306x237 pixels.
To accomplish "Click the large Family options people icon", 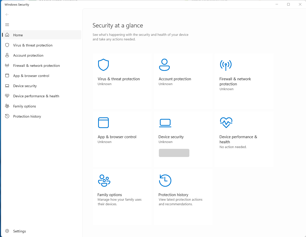I will (104, 181).
